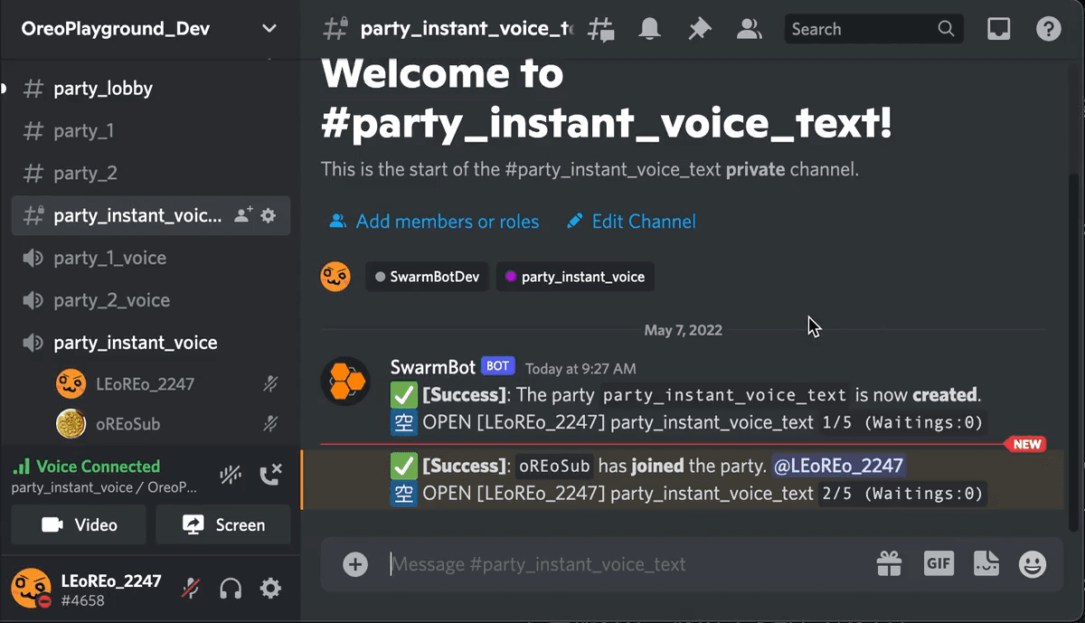
Task: Toggle noise suppression in voice panel
Action: click(x=230, y=475)
